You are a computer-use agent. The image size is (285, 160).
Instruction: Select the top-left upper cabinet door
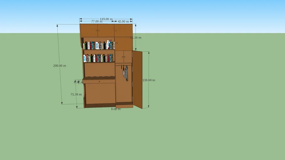[x=89, y=31]
